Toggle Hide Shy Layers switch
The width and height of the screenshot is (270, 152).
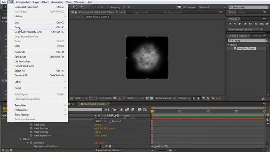tap(121, 110)
